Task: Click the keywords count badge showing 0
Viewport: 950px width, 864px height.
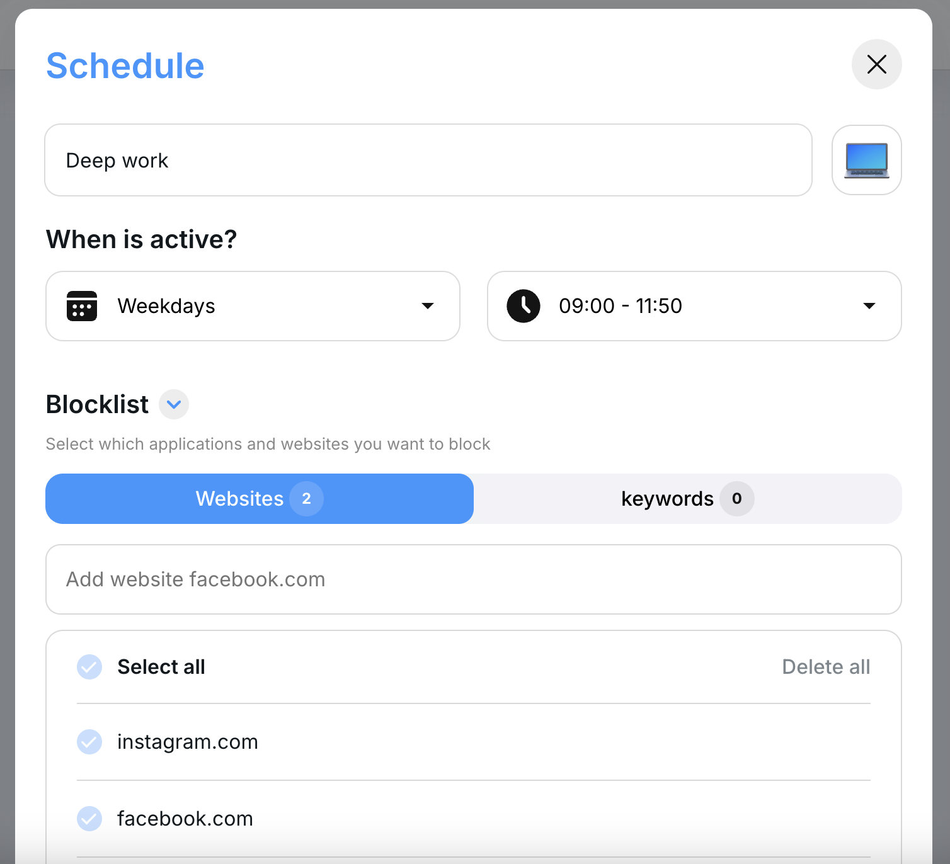Action: (736, 499)
